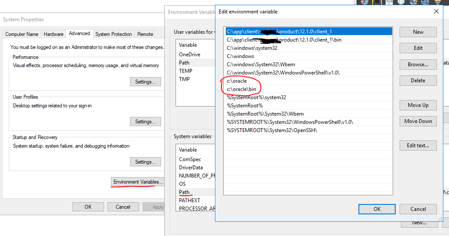Viewport: 449px width, 236px height.
Task: Confirm with OK in Edit environment variable dialog
Action: (377, 209)
